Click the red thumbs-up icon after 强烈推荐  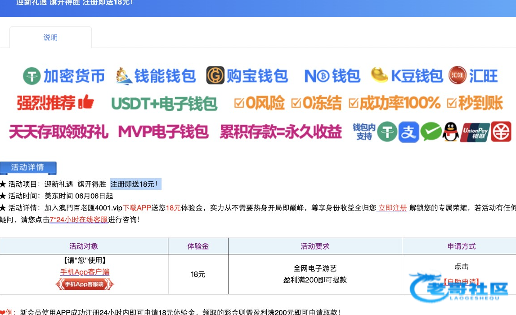[x=85, y=103]
